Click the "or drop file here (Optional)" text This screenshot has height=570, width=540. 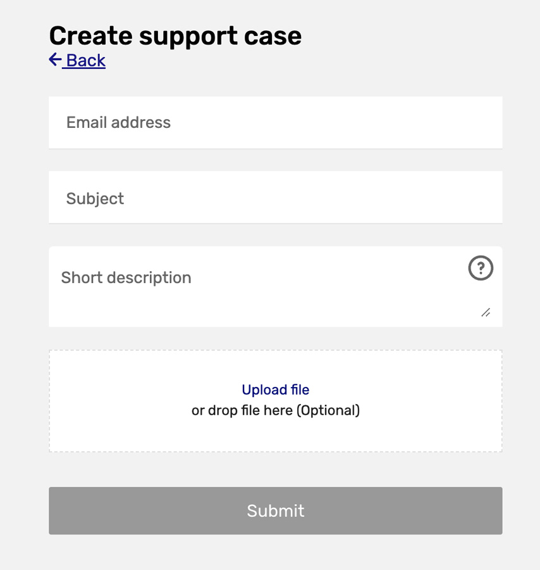(x=276, y=410)
